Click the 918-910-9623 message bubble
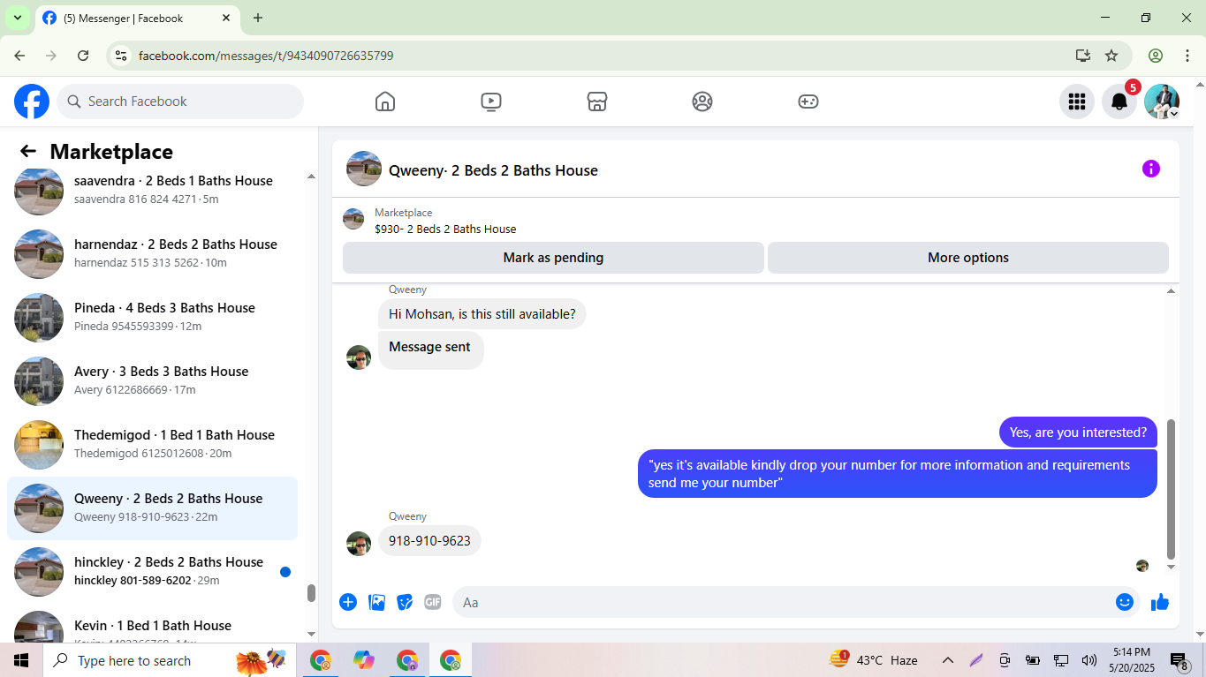The width and height of the screenshot is (1206, 677). pyautogui.click(x=429, y=541)
